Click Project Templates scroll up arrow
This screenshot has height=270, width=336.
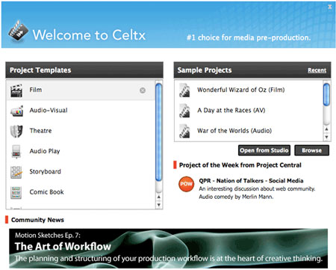159,197
